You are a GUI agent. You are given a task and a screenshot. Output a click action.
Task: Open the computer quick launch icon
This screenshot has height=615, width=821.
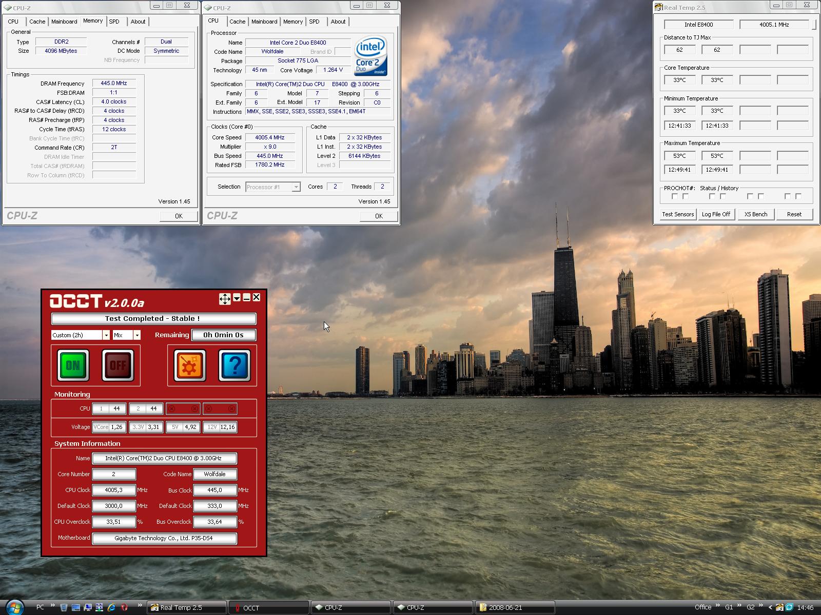[x=88, y=607]
